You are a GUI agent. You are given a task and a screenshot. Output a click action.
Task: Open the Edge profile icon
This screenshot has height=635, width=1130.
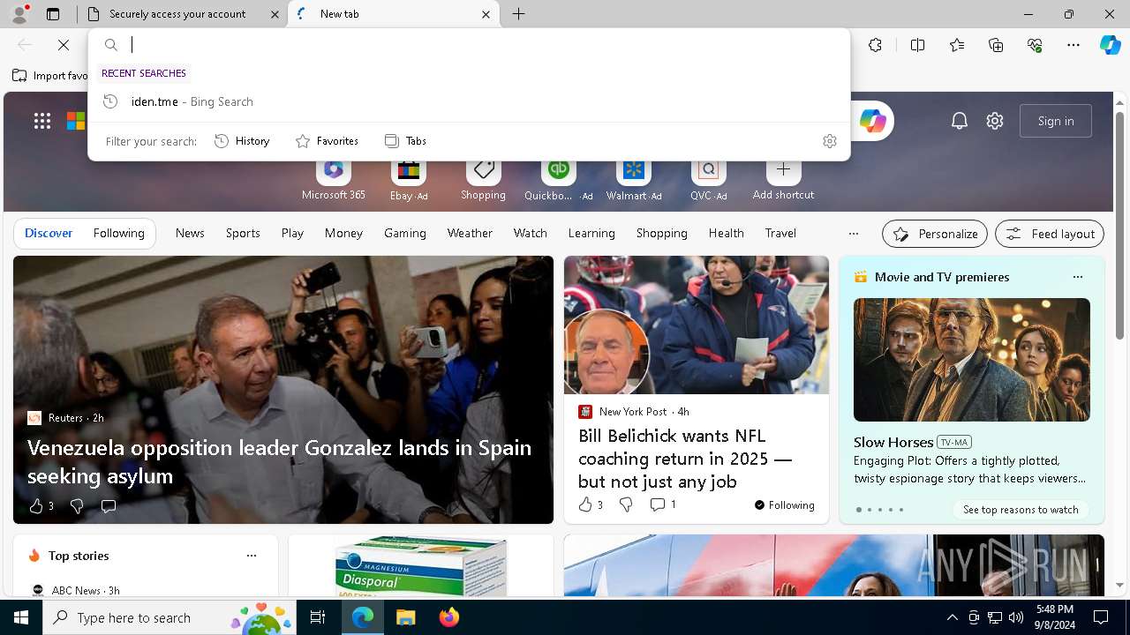(19, 13)
